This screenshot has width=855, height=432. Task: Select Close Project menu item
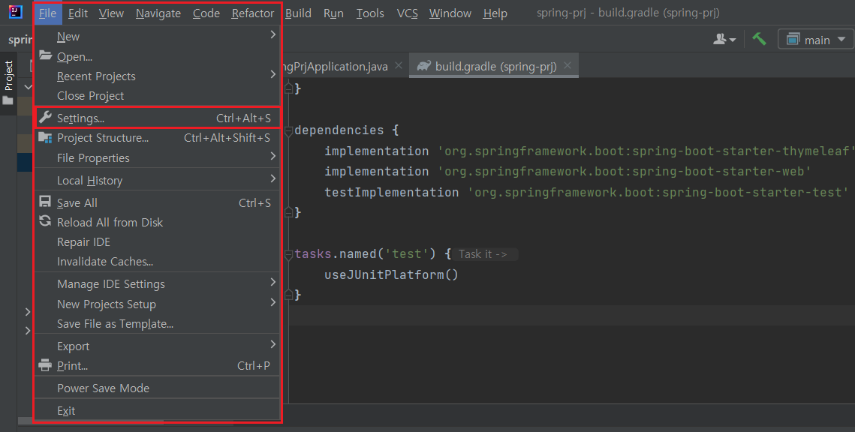pos(157,96)
